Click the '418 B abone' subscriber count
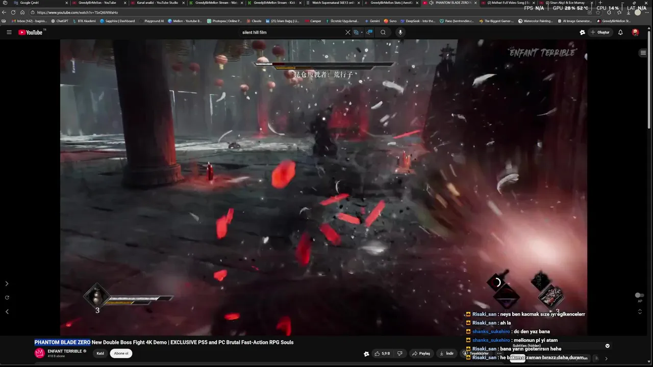The height and width of the screenshot is (367, 653). click(x=55, y=356)
